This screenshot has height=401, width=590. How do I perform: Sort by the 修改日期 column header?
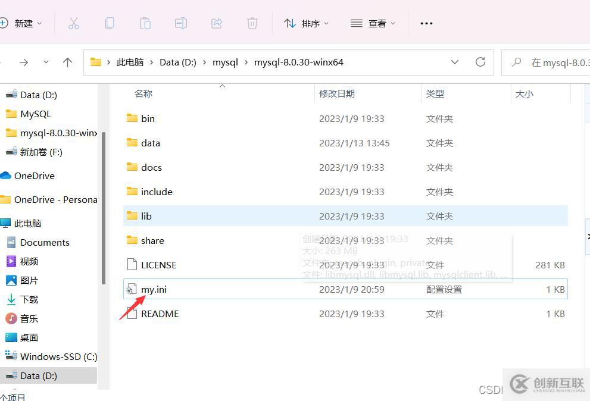pyautogui.click(x=337, y=93)
